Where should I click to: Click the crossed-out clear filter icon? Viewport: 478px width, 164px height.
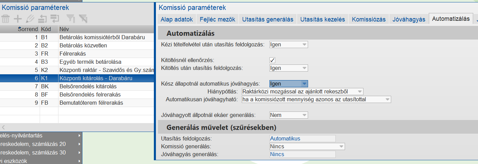83,18
